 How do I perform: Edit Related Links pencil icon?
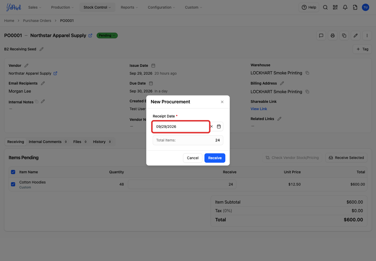pyautogui.click(x=279, y=119)
